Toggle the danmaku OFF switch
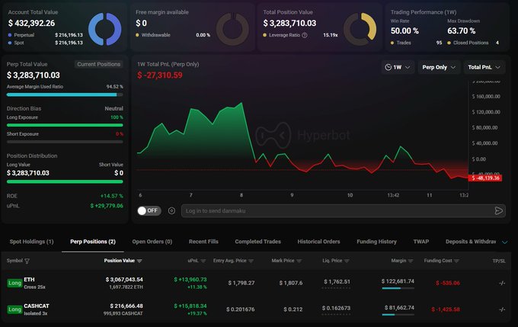 (149, 210)
